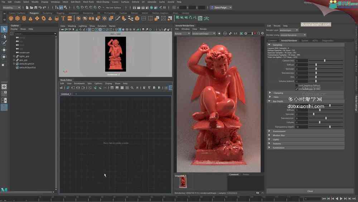Activate the Select tool in the toolbox
This screenshot has width=358, height=202.
pyautogui.click(x=4, y=29)
